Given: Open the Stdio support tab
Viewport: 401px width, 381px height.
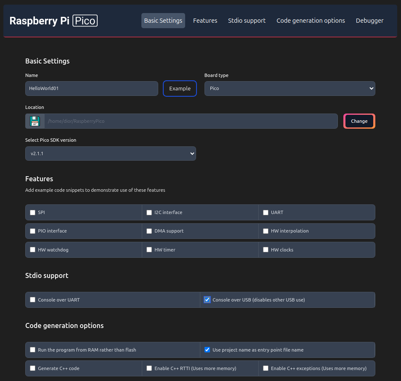Looking at the screenshot, I should coord(247,21).
